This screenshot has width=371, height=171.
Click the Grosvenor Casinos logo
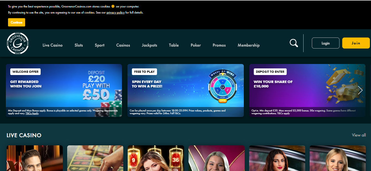[x=18, y=43]
